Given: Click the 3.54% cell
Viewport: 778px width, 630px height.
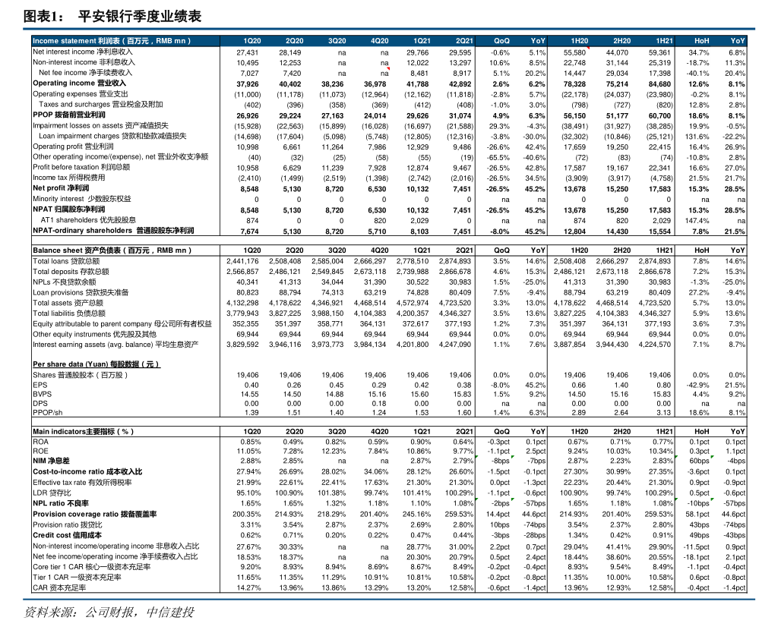Looking at the screenshot, I should point(577,524).
